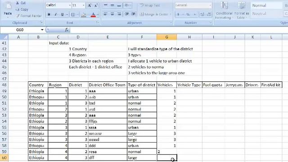Screen dimensions: 288x162
Task: Click the 'Fuel quota' header cell
Action: coord(213,85)
